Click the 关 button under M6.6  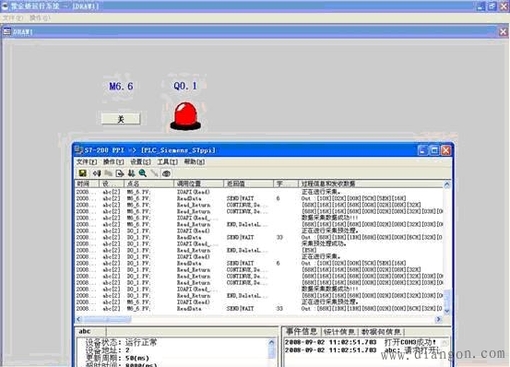coord(121,119)
